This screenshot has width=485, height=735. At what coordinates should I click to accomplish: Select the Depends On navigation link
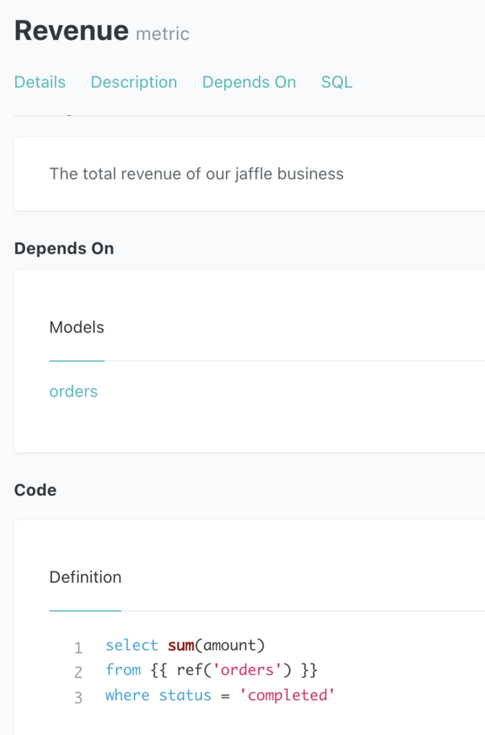[248, 82]
